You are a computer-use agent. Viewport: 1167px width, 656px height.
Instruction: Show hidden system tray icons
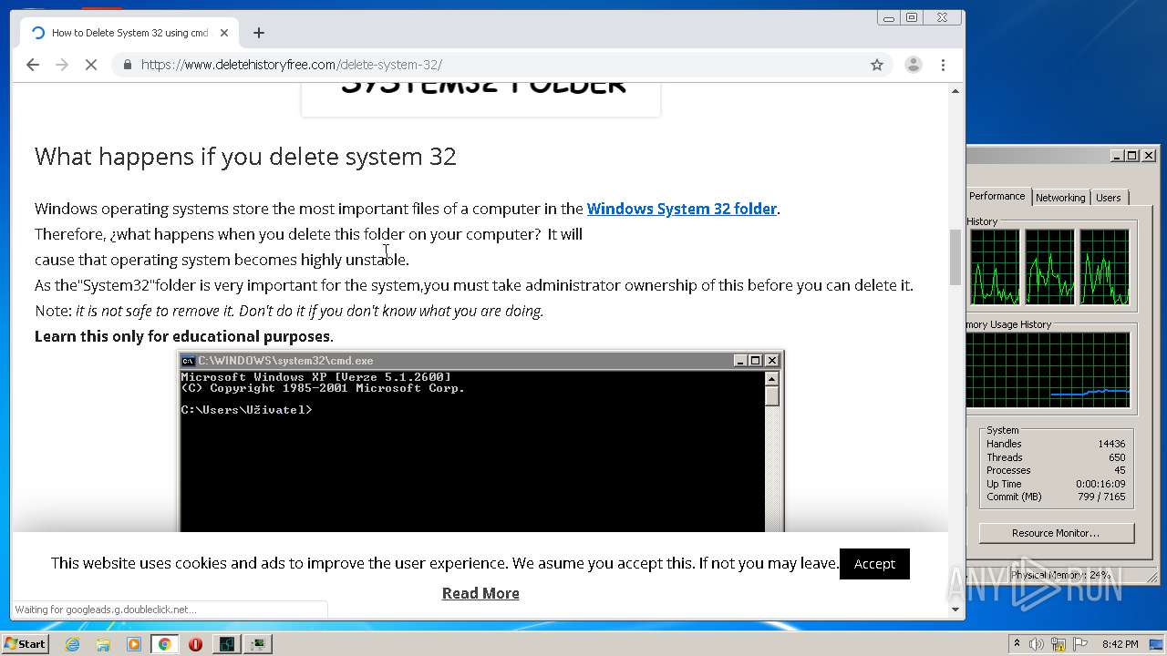pos(1017,644)
